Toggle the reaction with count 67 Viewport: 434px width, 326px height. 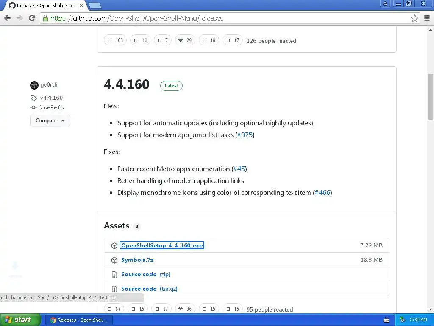(114, 309)
